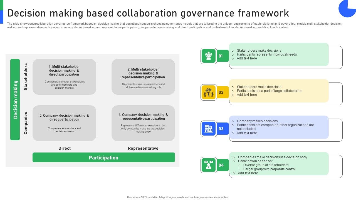This screenshot has height=200, width=356.
Task: Click text 'Represents various stakeholders and all have'
Action: 143,86
